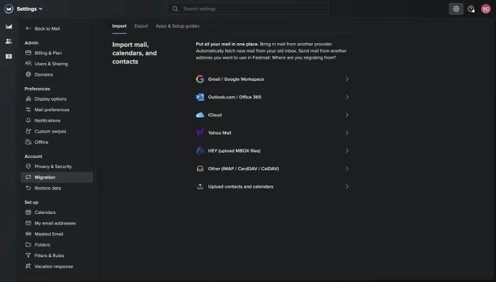Image resolution: width=496 pixels, height=282 pixels.
Task: Click the Calendars sidebar icon
Action: [28, 212]
